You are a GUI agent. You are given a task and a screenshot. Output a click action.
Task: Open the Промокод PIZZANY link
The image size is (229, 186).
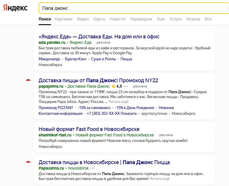[56, 108]
